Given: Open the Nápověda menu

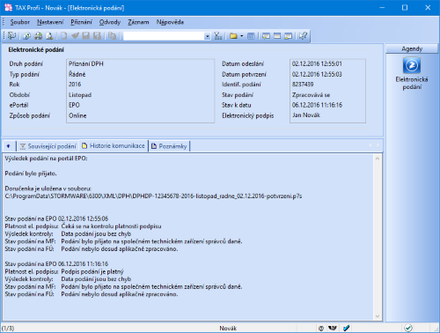Looking at the screenshot, I should (170, 22).
